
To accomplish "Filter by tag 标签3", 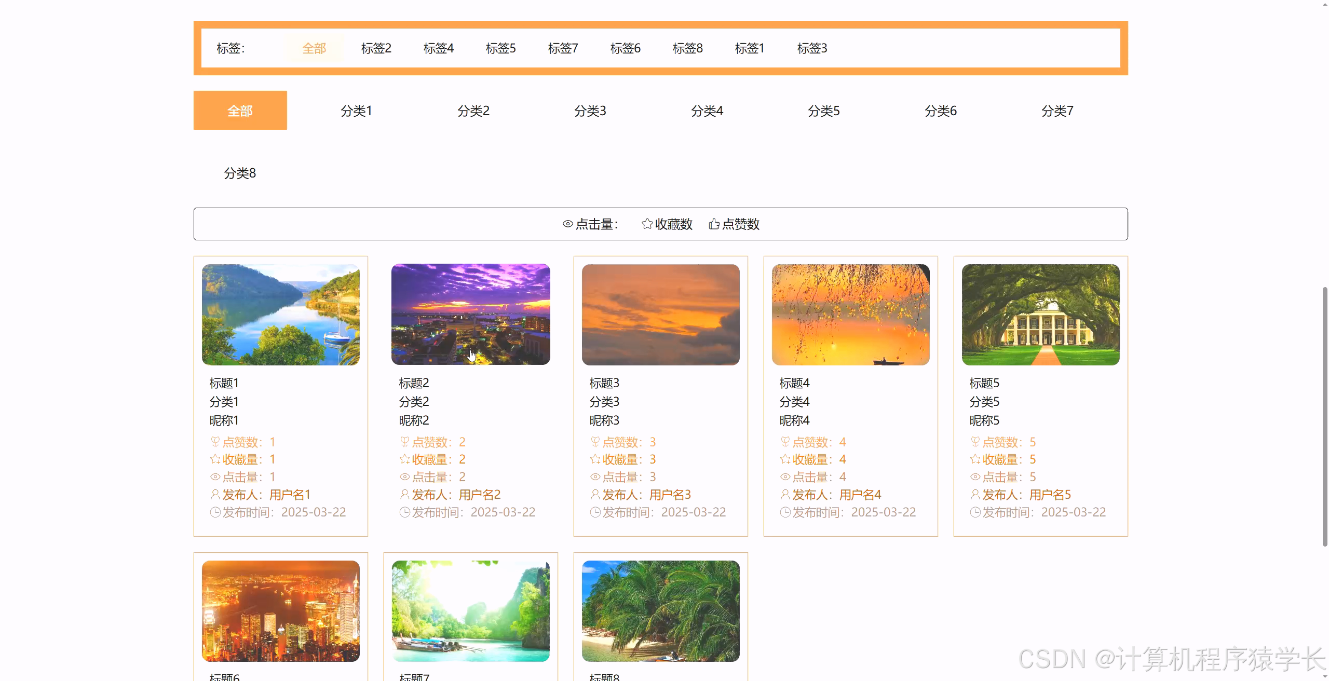I will [812, 48].
